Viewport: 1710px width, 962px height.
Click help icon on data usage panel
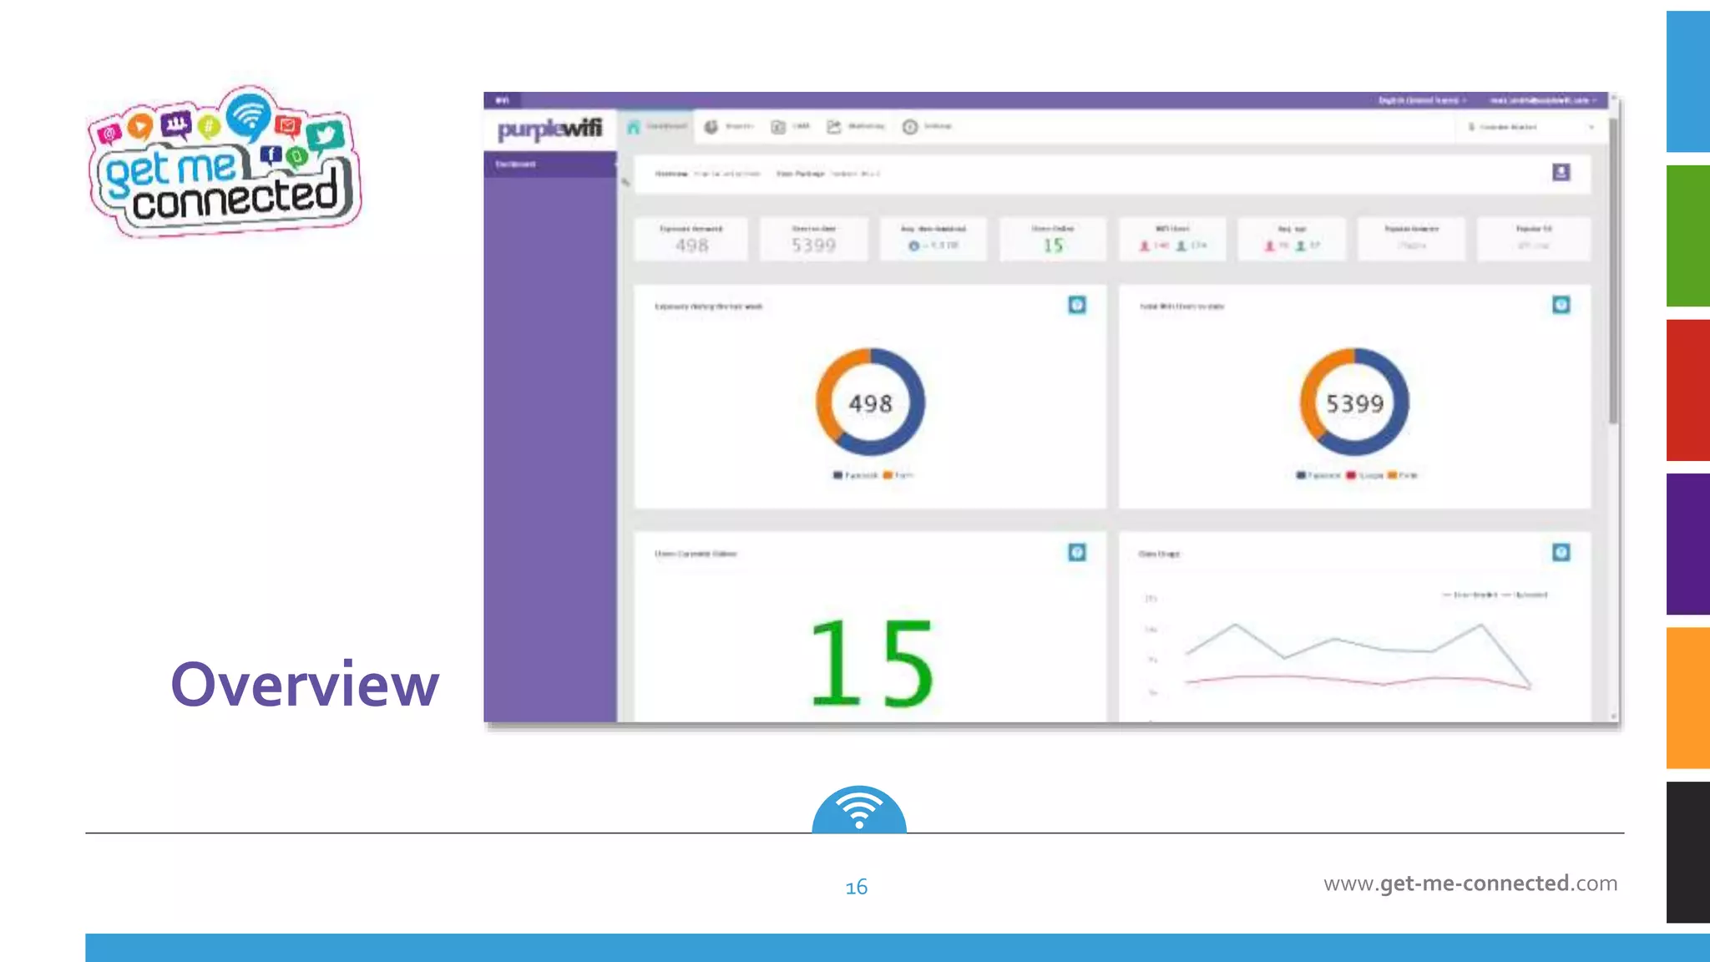(x=1561, y=553)
